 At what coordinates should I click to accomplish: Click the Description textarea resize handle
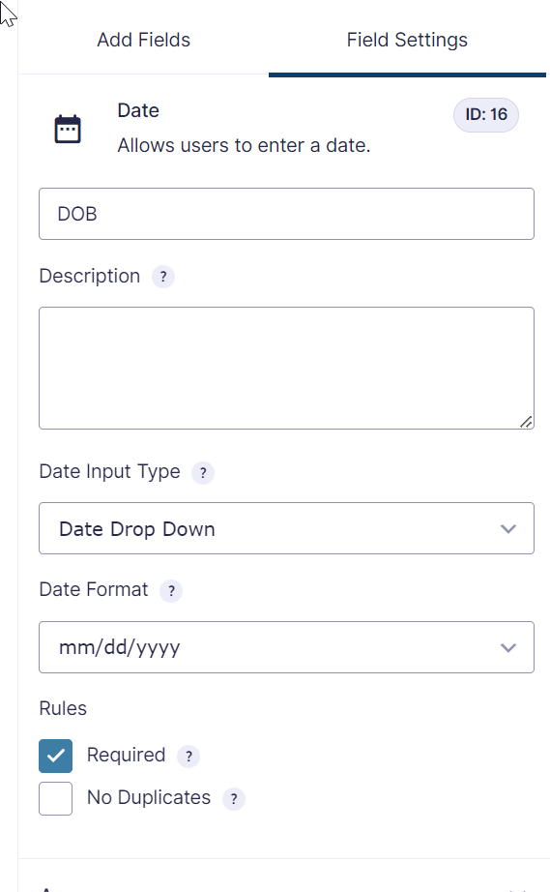(x=526, y=422)
